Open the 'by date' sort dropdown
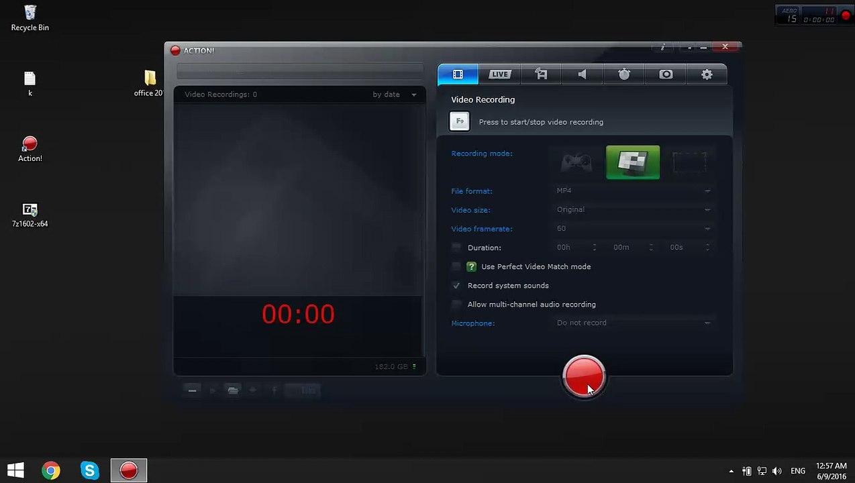855x483 pixels. [395, 95]
